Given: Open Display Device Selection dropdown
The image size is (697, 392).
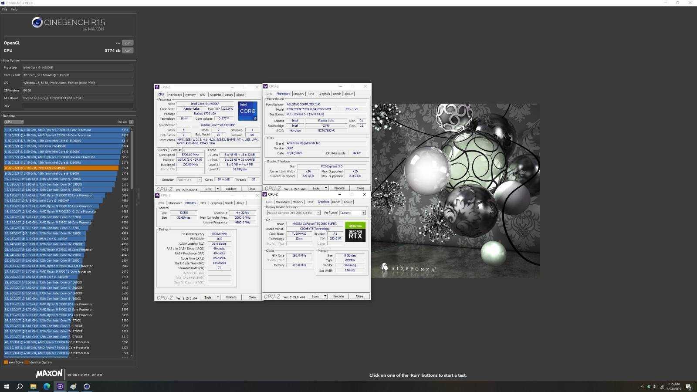Looking at the screenshot, I should click(293, 213).
